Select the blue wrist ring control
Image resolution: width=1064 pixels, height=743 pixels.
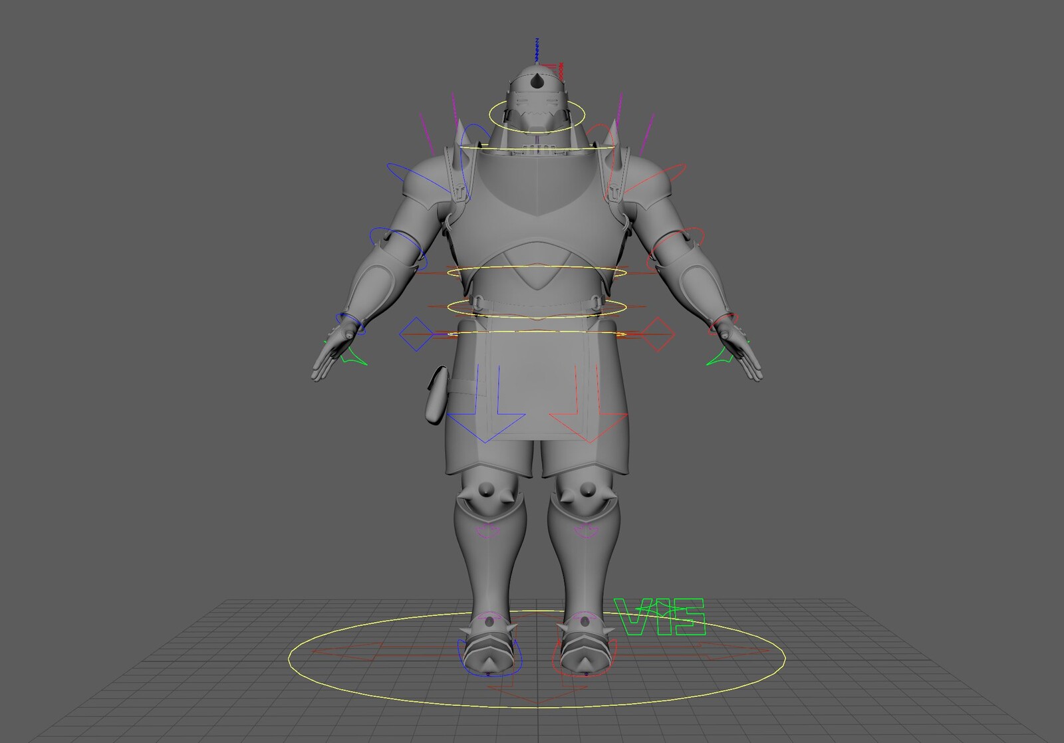pos(351,324)
